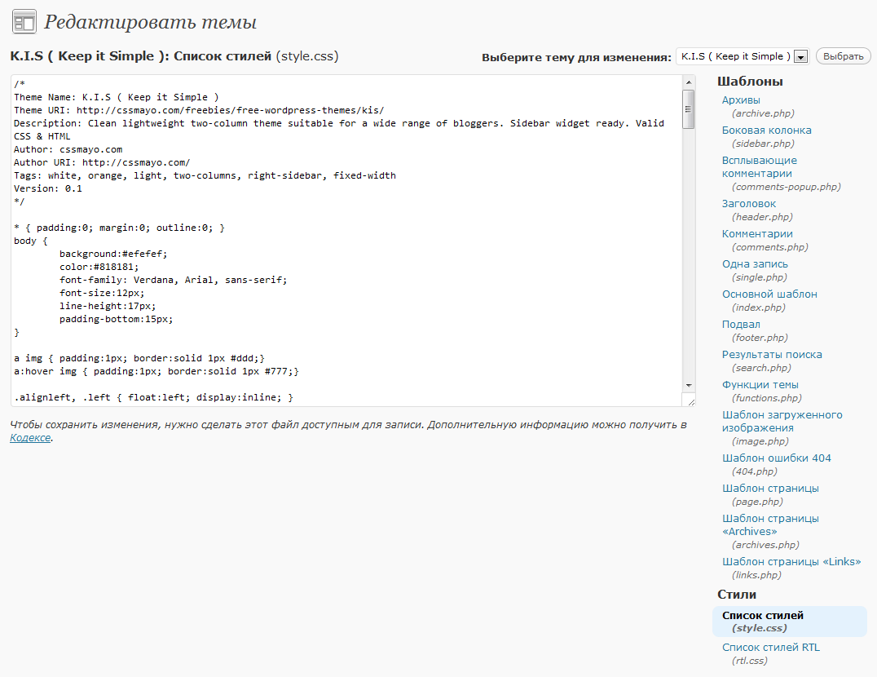Open Всплывающие комментарии template
Screen dimensions: 877x677
(x=759, y=166)
